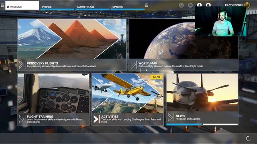Open the Welcome tab
The image size is (257, 144).
click(x=22, y=5)
